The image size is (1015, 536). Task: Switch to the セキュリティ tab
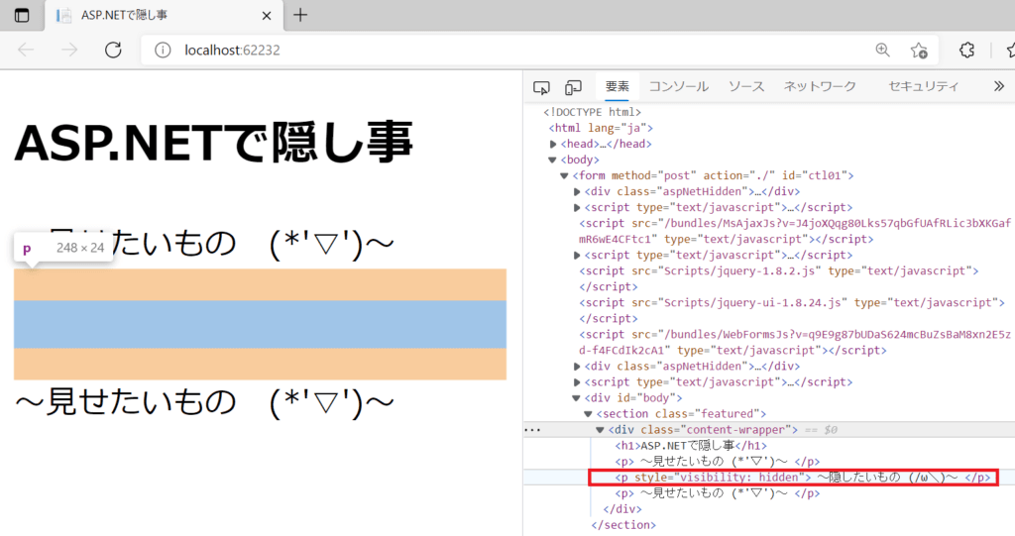[x=923, y=87]
